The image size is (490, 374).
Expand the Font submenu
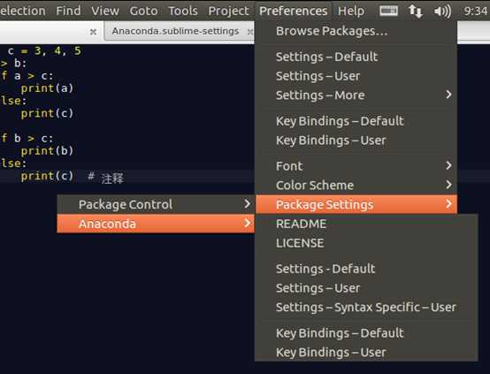click(x=356, y=166)
